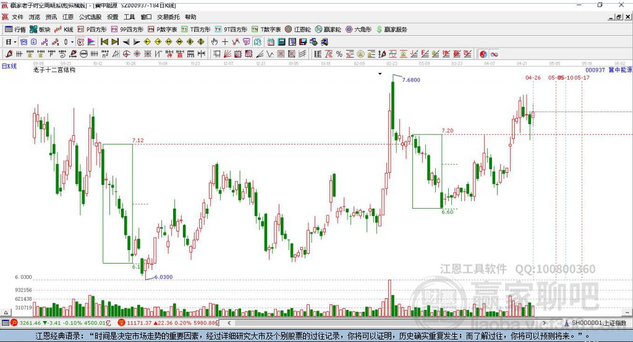Click the calendar date icon
Image resolution: width=633 pixels, height=342 pixels.
point(271,42)
